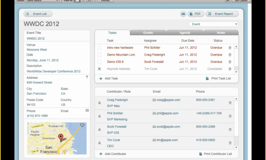Open the San Francisco map thumbnail
The image size is (266, 160).
(57, 139)
